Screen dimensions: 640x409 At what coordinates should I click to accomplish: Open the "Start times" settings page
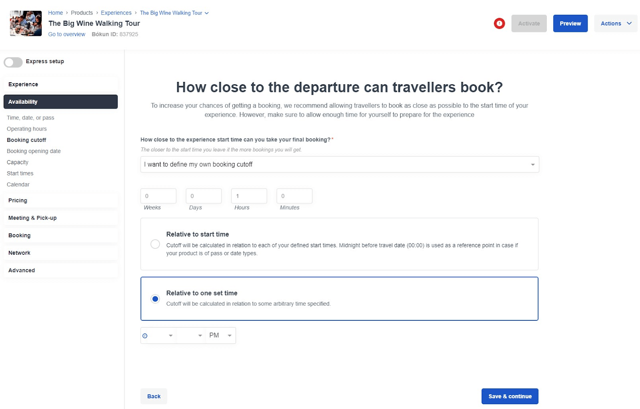click(20, 173)
